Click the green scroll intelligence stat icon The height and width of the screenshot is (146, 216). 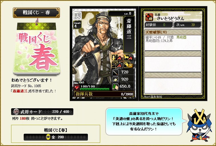[115, 87]
